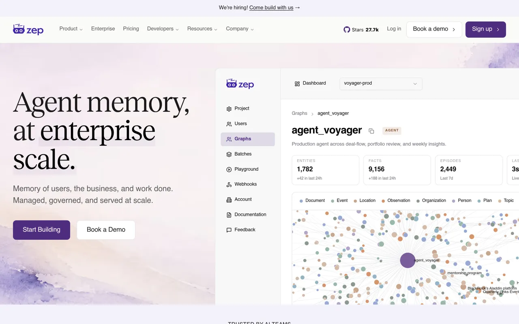Click the Person legend color dot

coord(453,201)
